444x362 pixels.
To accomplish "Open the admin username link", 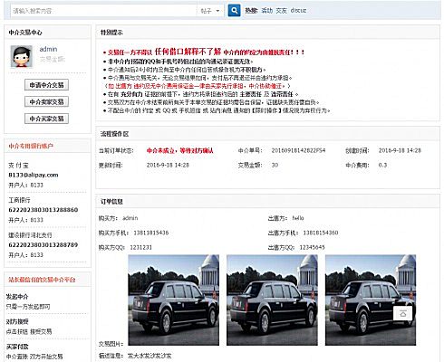I will point(48,49).
